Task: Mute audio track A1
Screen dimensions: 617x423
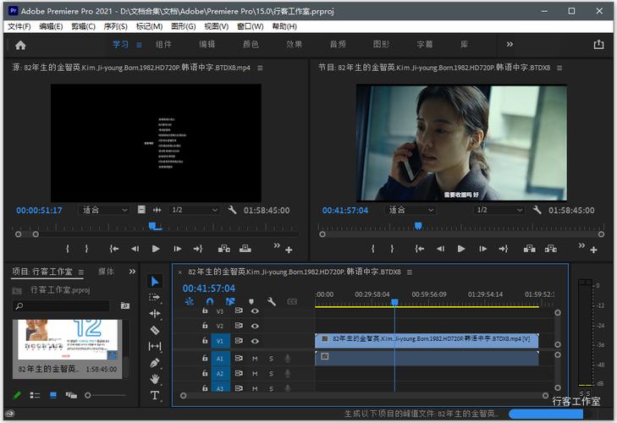Action: [255, 359]
